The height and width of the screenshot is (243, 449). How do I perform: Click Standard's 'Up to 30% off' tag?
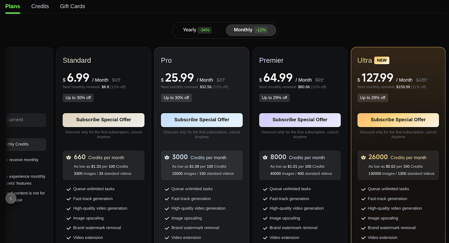click(x=78, y=98)
